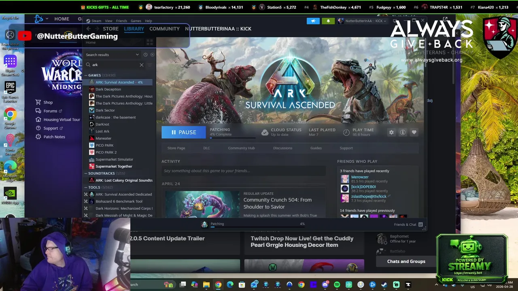518x291 pixels.
Task: Open the DLC link
Action: (x=206, y=148)
